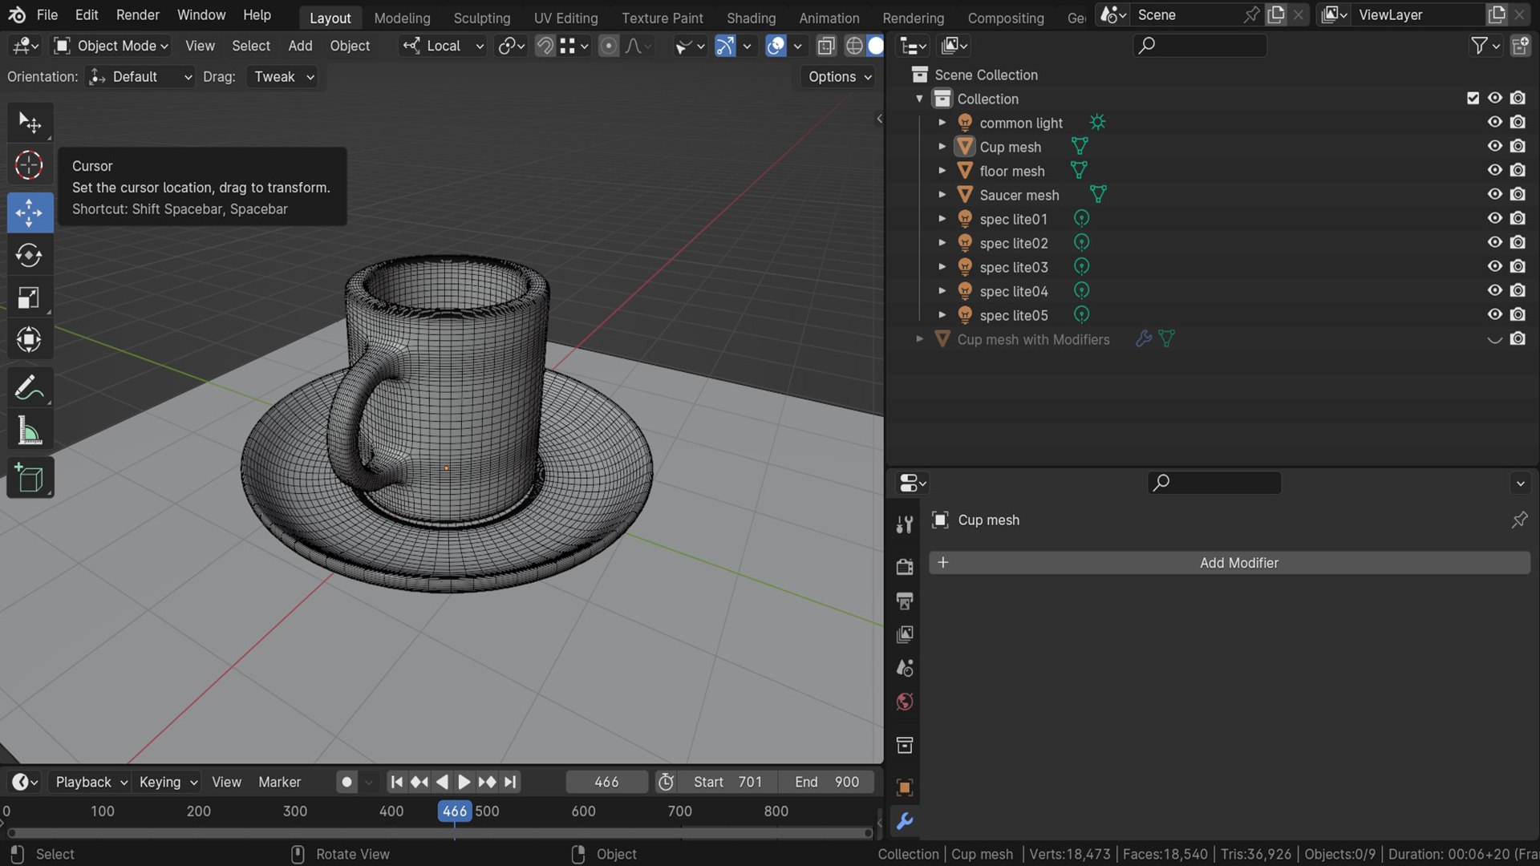Disable spec lite05 in renders
The image size is (1540, 866).
point(1518,314)
